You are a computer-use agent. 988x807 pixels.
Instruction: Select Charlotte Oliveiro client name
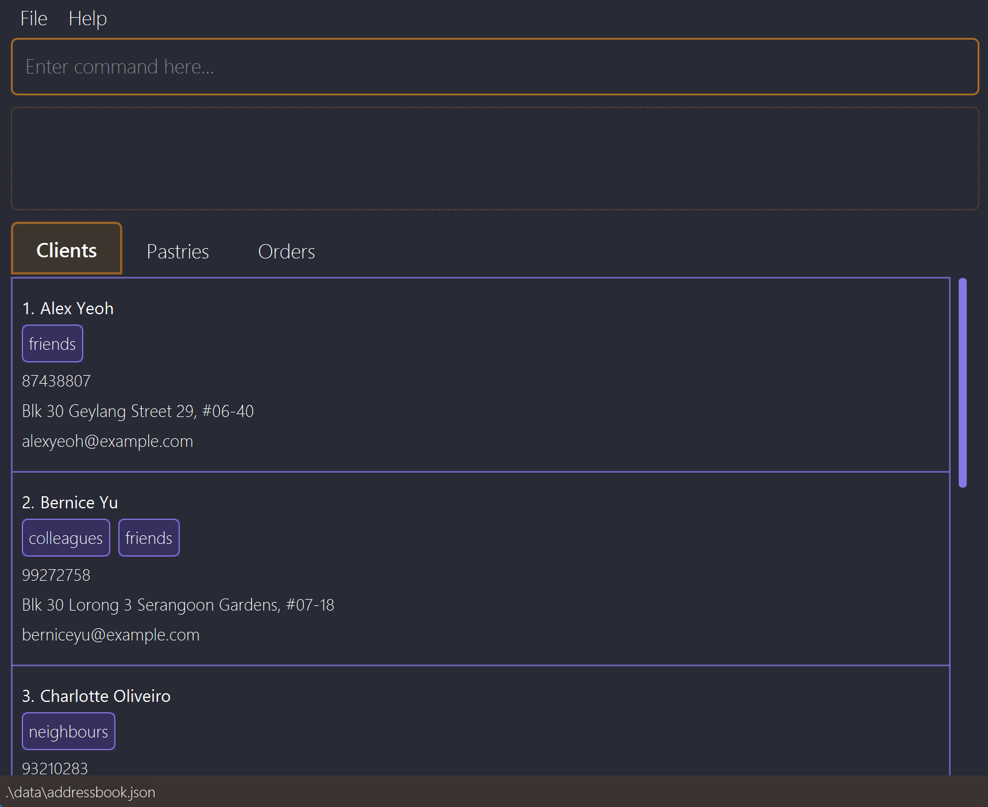pyautogui.click(x=105, y=696)
